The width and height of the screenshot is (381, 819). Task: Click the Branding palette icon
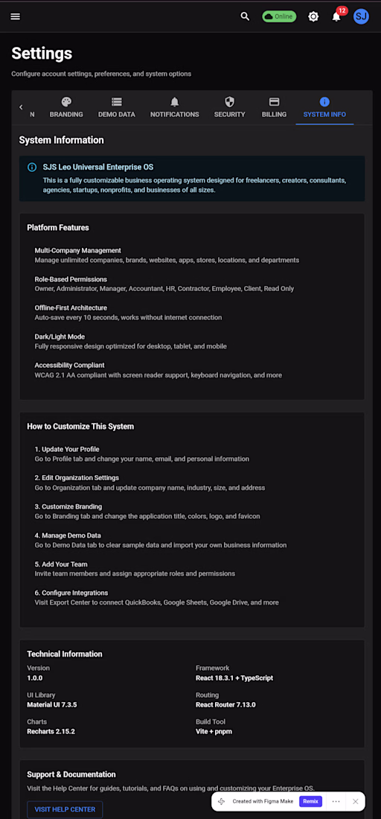[x=66, y=101]
